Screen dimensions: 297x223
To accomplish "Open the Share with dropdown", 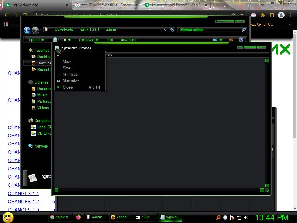I will [x=88, y=40].
